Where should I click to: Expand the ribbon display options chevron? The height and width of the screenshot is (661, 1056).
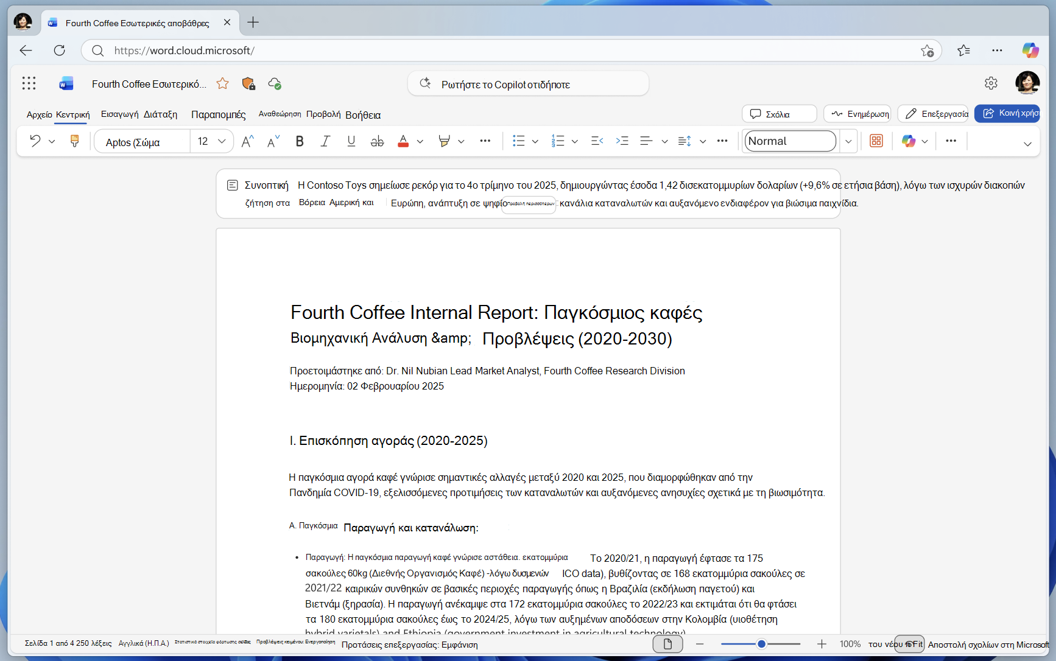coord(1027,144)
